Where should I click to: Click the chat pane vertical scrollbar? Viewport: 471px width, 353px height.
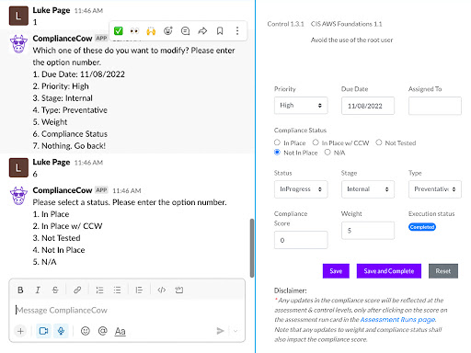[252, 248]
